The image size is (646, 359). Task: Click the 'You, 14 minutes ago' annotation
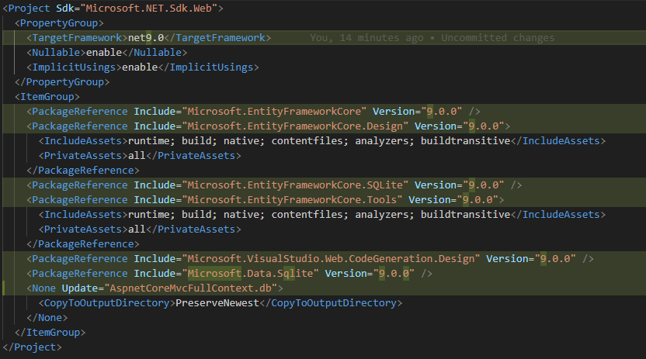click(x=366, y=38)
